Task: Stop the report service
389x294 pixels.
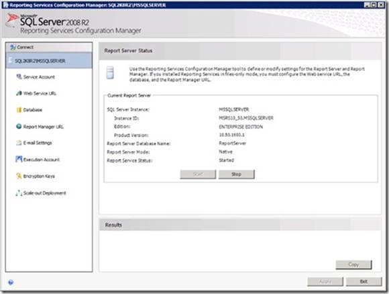Action: [237, 174]
